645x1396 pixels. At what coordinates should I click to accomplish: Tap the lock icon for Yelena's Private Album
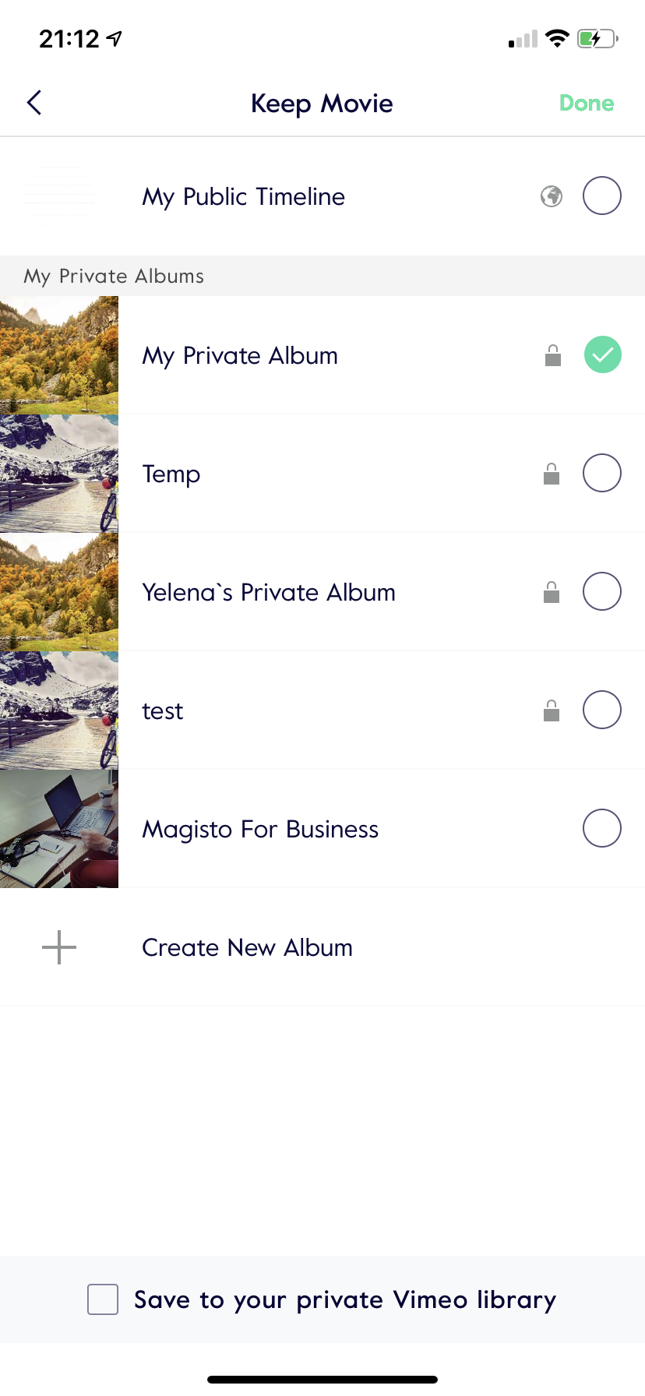tap(552, 592)
